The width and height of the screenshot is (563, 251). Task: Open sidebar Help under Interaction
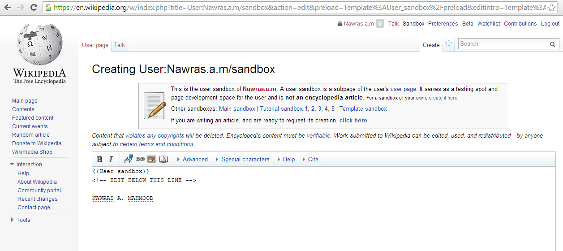click(23, 173)
